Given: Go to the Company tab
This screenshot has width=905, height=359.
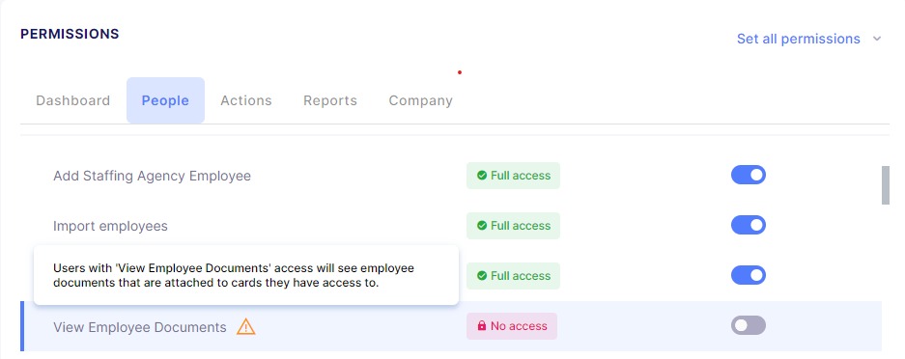Looking at the screenshot, I should (421, 100).
